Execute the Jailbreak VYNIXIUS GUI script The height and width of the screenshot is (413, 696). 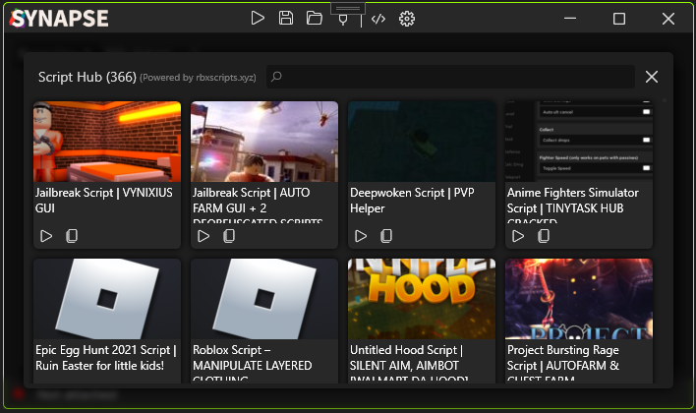coord(46,236)
